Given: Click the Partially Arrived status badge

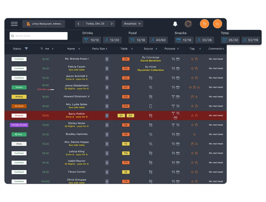Looking at the screenshot, I should click(19, 125).
